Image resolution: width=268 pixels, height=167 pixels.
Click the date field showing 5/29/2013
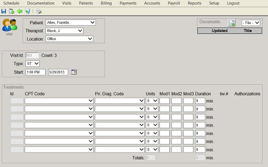[58, 72]
